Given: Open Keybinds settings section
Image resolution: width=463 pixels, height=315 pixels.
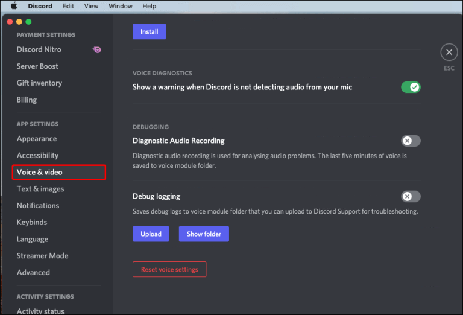Looking at the screenshot, I should tap(33, 222).
